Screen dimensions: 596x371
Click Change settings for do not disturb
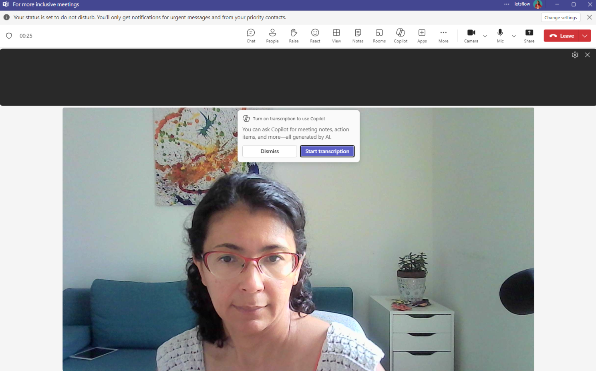(x=560, y=18)
